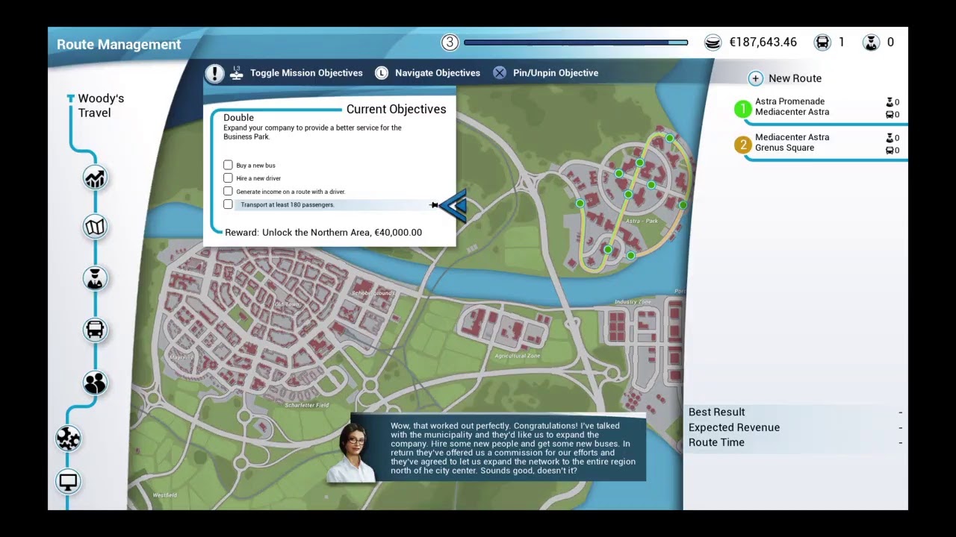Click driver icon on Astra Promenade route

[x=890, y=102]
